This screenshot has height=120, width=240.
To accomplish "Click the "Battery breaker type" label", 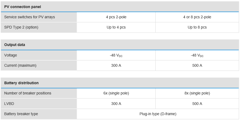I will tap(21, 114).
